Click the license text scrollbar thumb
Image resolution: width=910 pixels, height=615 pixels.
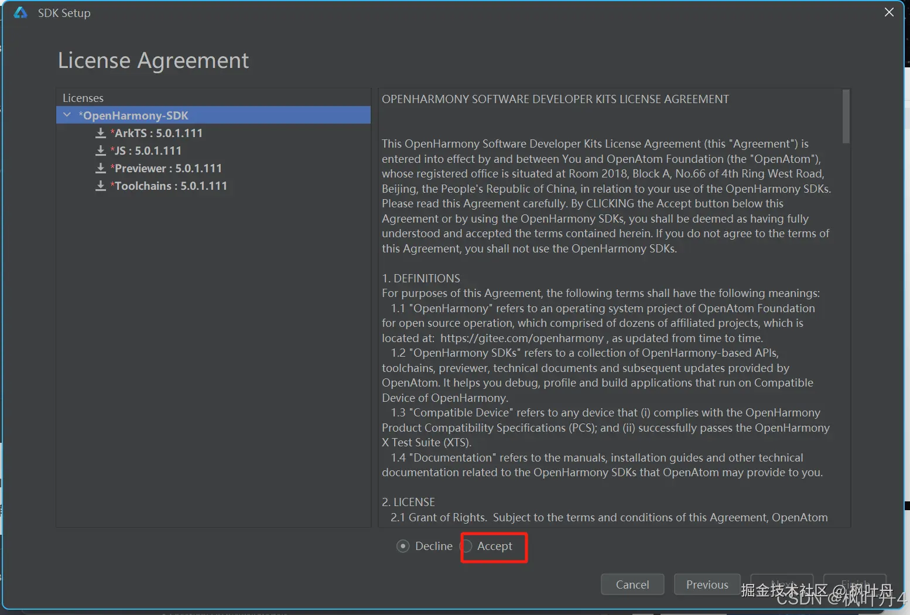point(846,116)
